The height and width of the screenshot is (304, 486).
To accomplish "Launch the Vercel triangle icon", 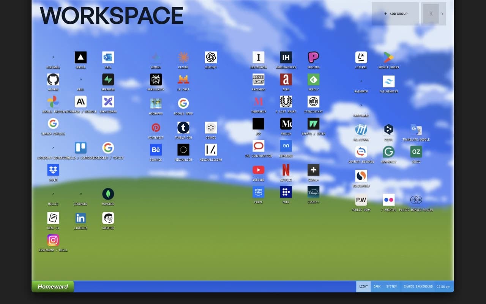I will pyautogui.click(x=80, y=57).
